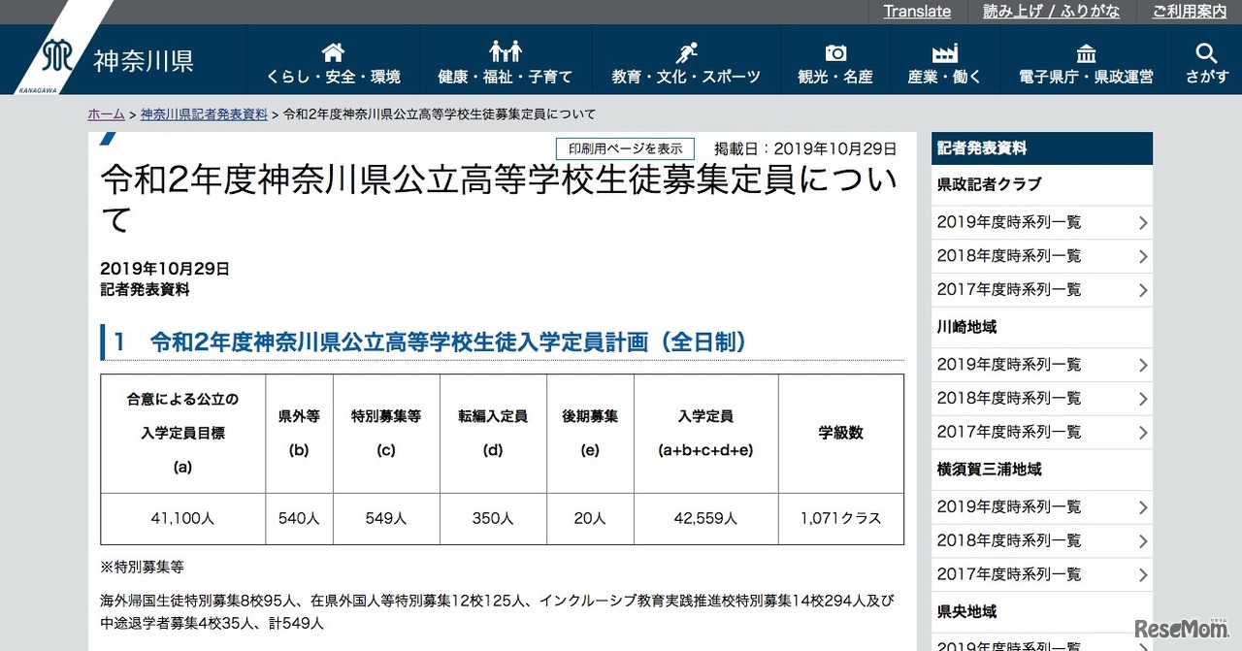Open search with the magnifying glass icon
The height and width of the screenshot is (651, 1242).
(1206, 52)
